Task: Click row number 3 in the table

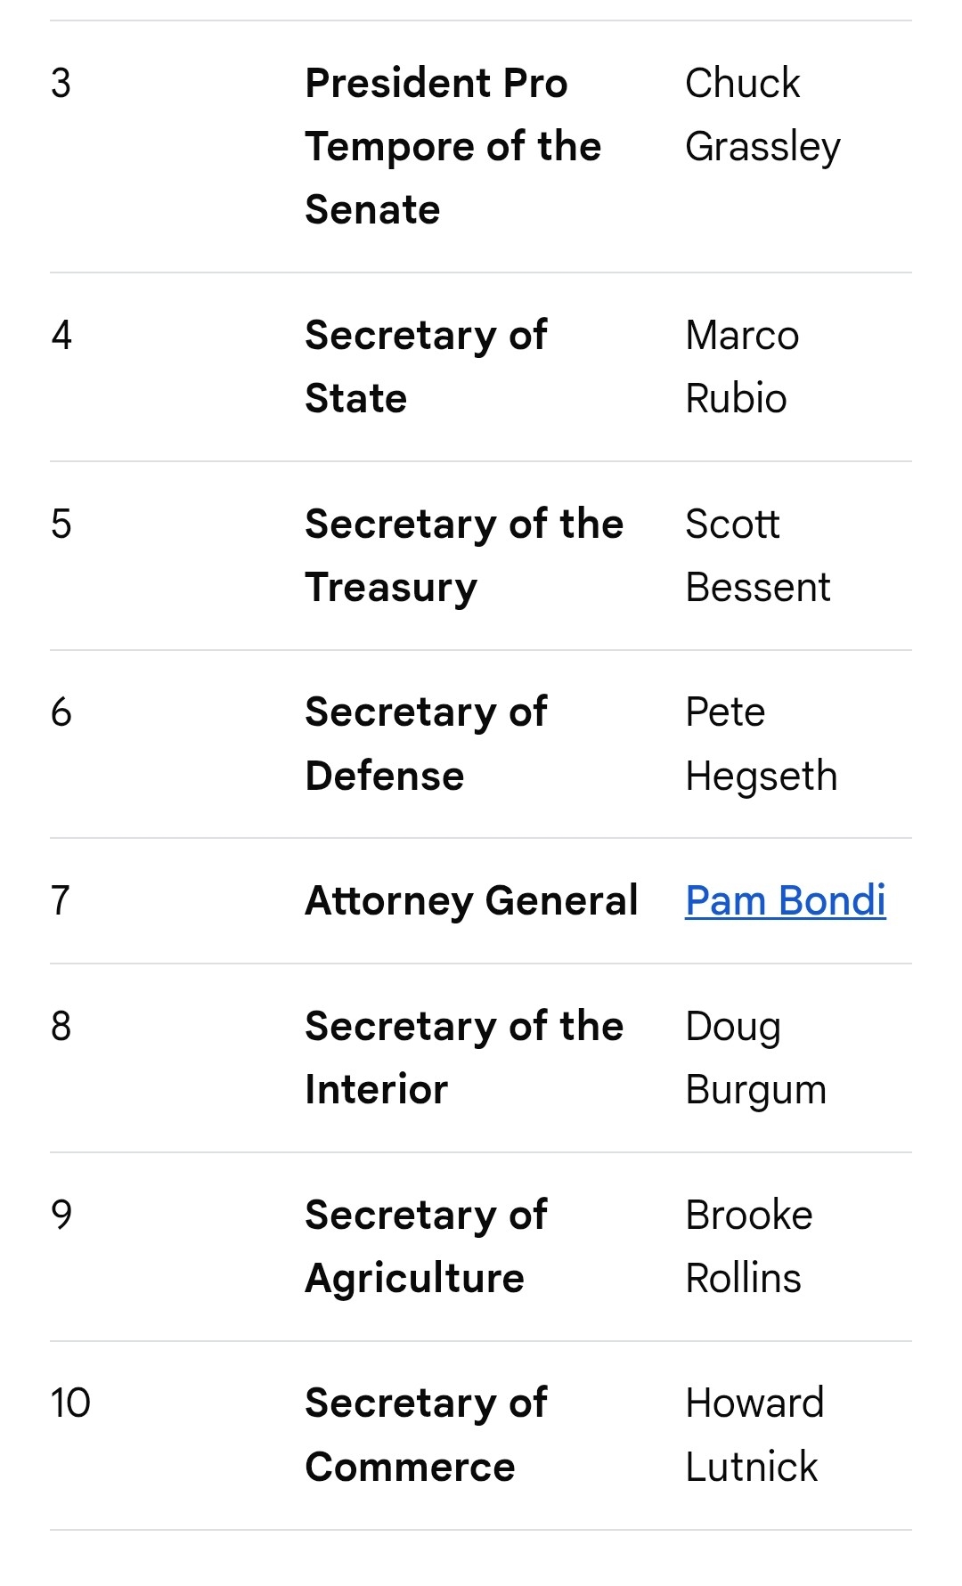Action: click(61, 83)
